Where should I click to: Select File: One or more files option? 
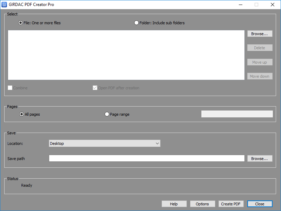39,23
